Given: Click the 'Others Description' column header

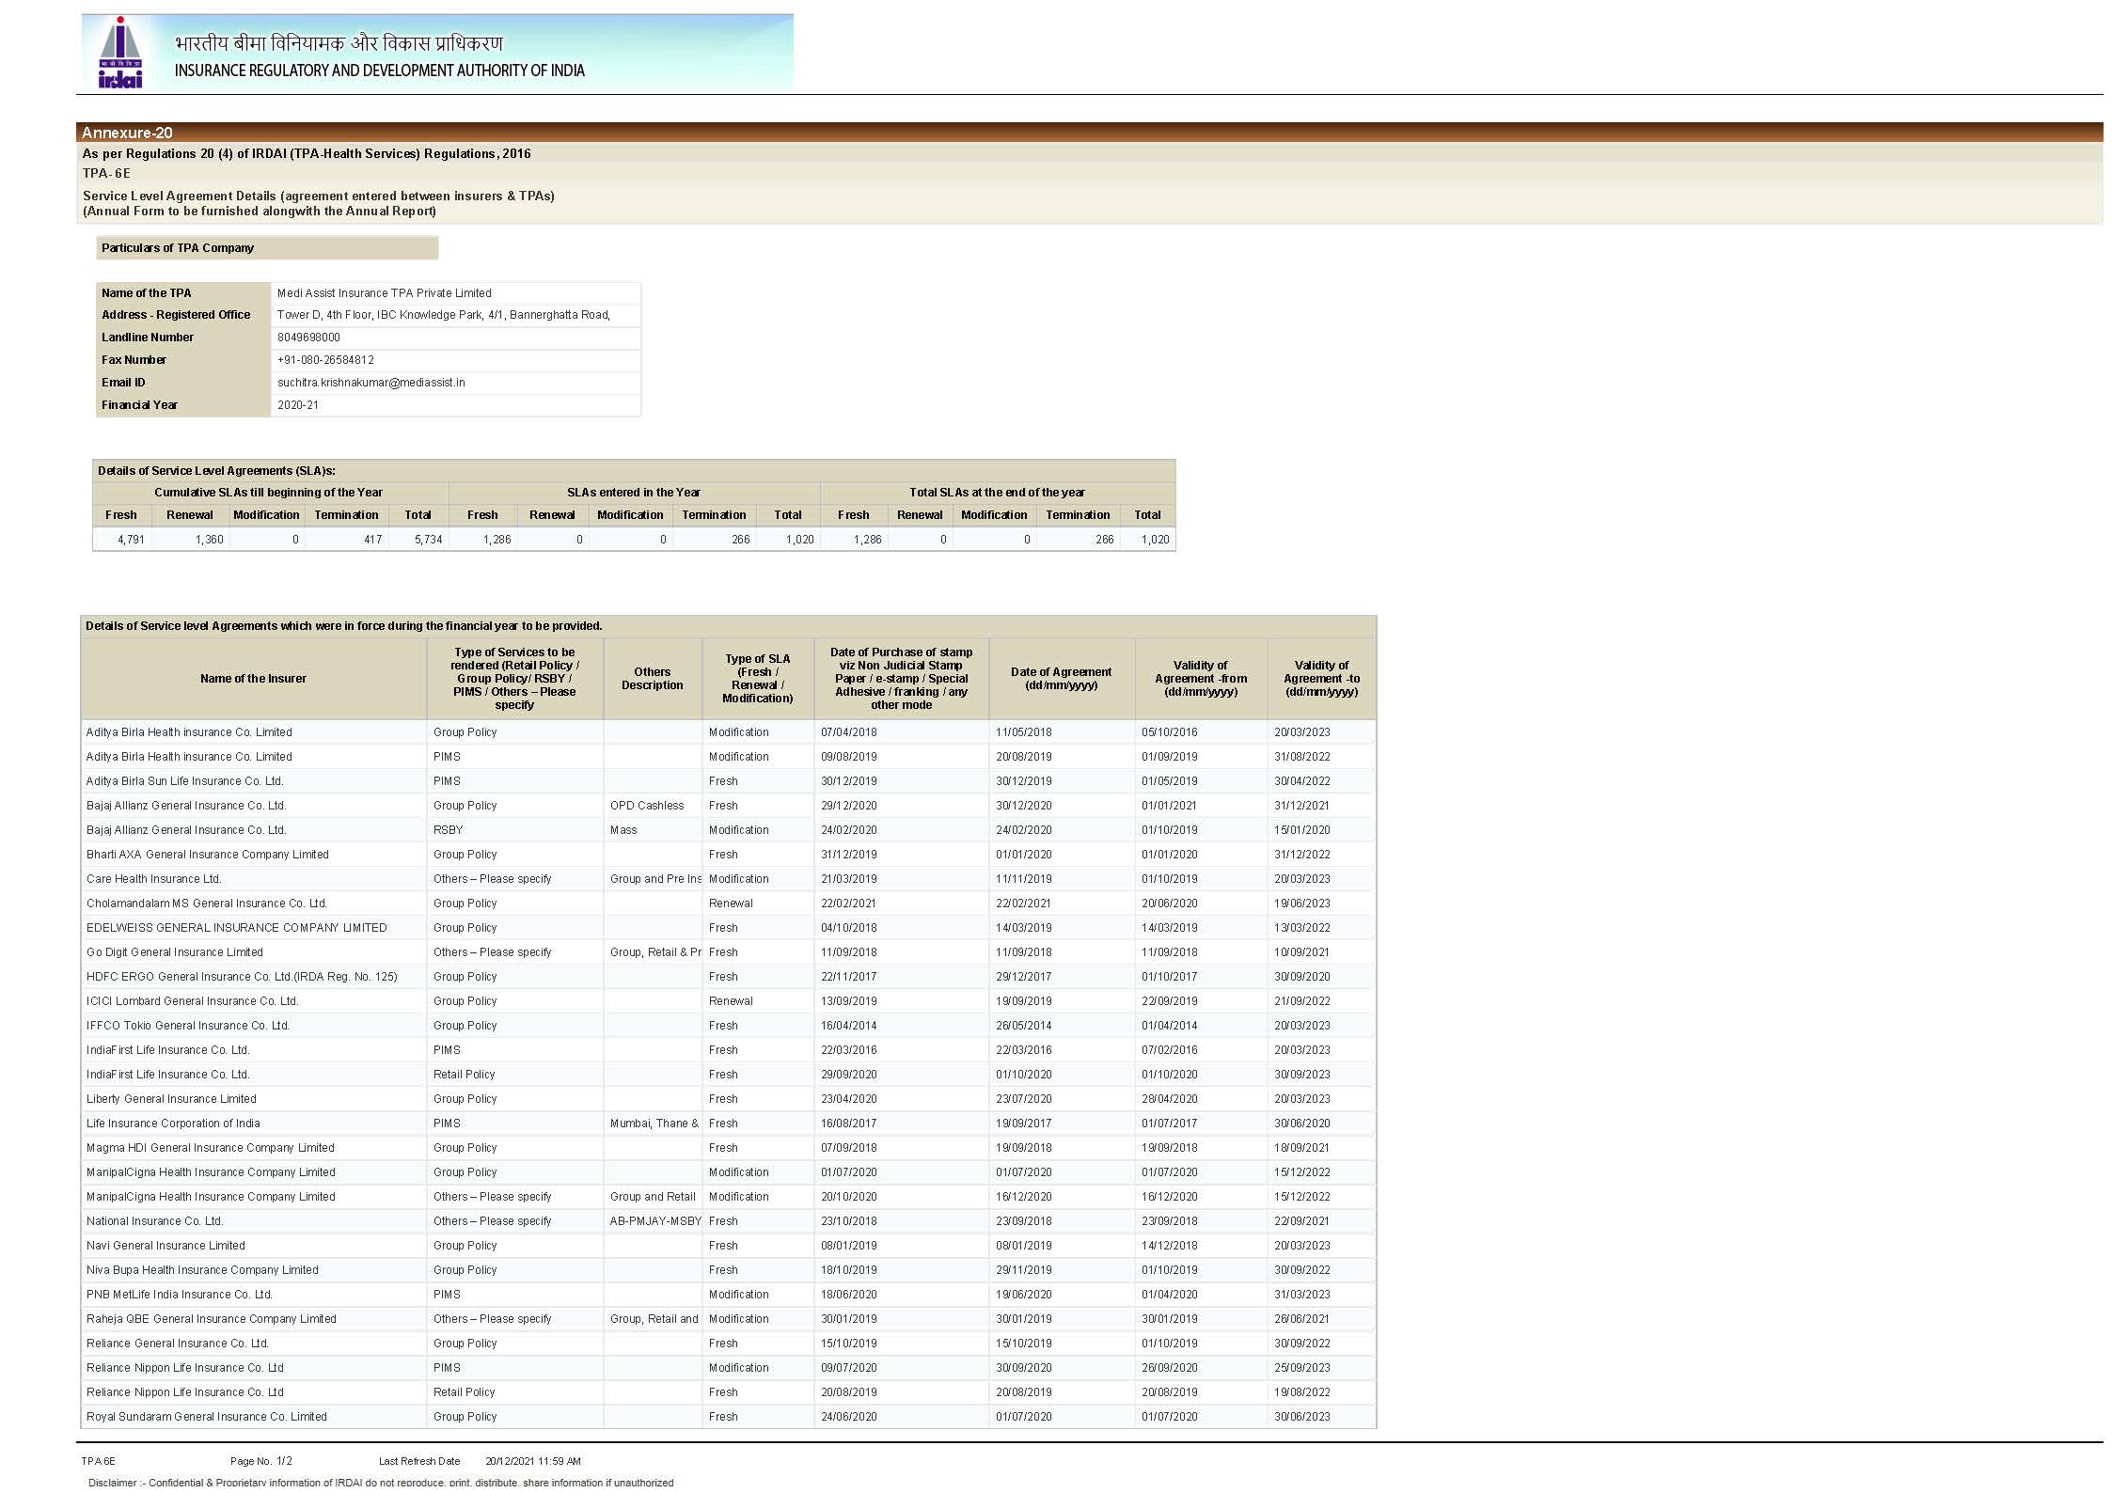Looking at the screenshot, I should pos(652,679).
